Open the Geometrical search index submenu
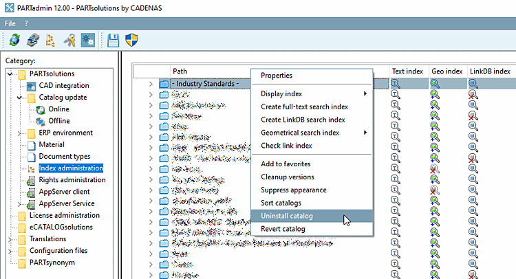The image size is (516, 279). point(312,133)
